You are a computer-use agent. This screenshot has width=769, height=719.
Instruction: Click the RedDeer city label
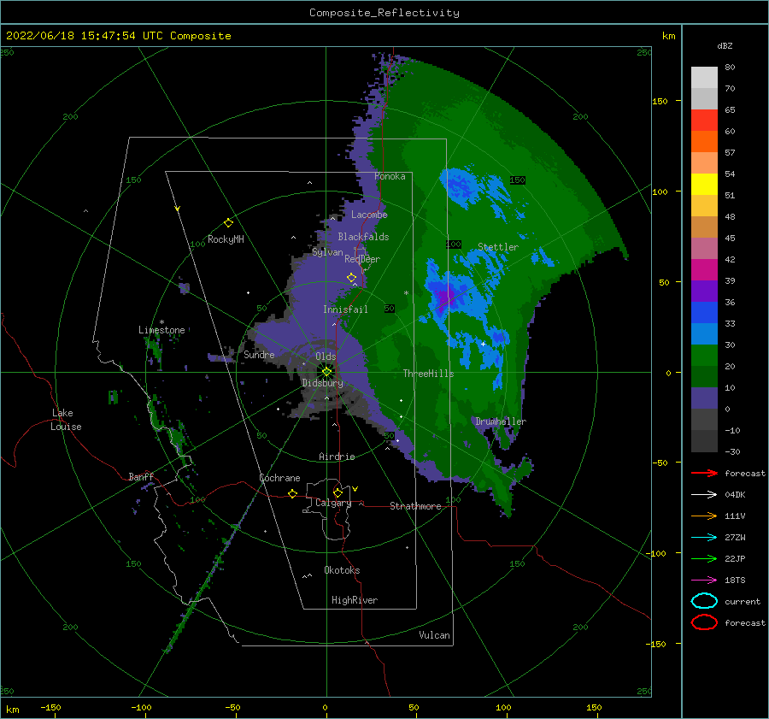coord(362,259)
